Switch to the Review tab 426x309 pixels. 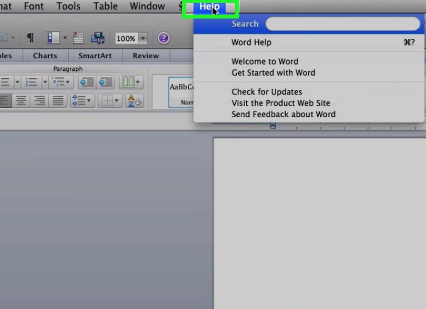(146, 56)
